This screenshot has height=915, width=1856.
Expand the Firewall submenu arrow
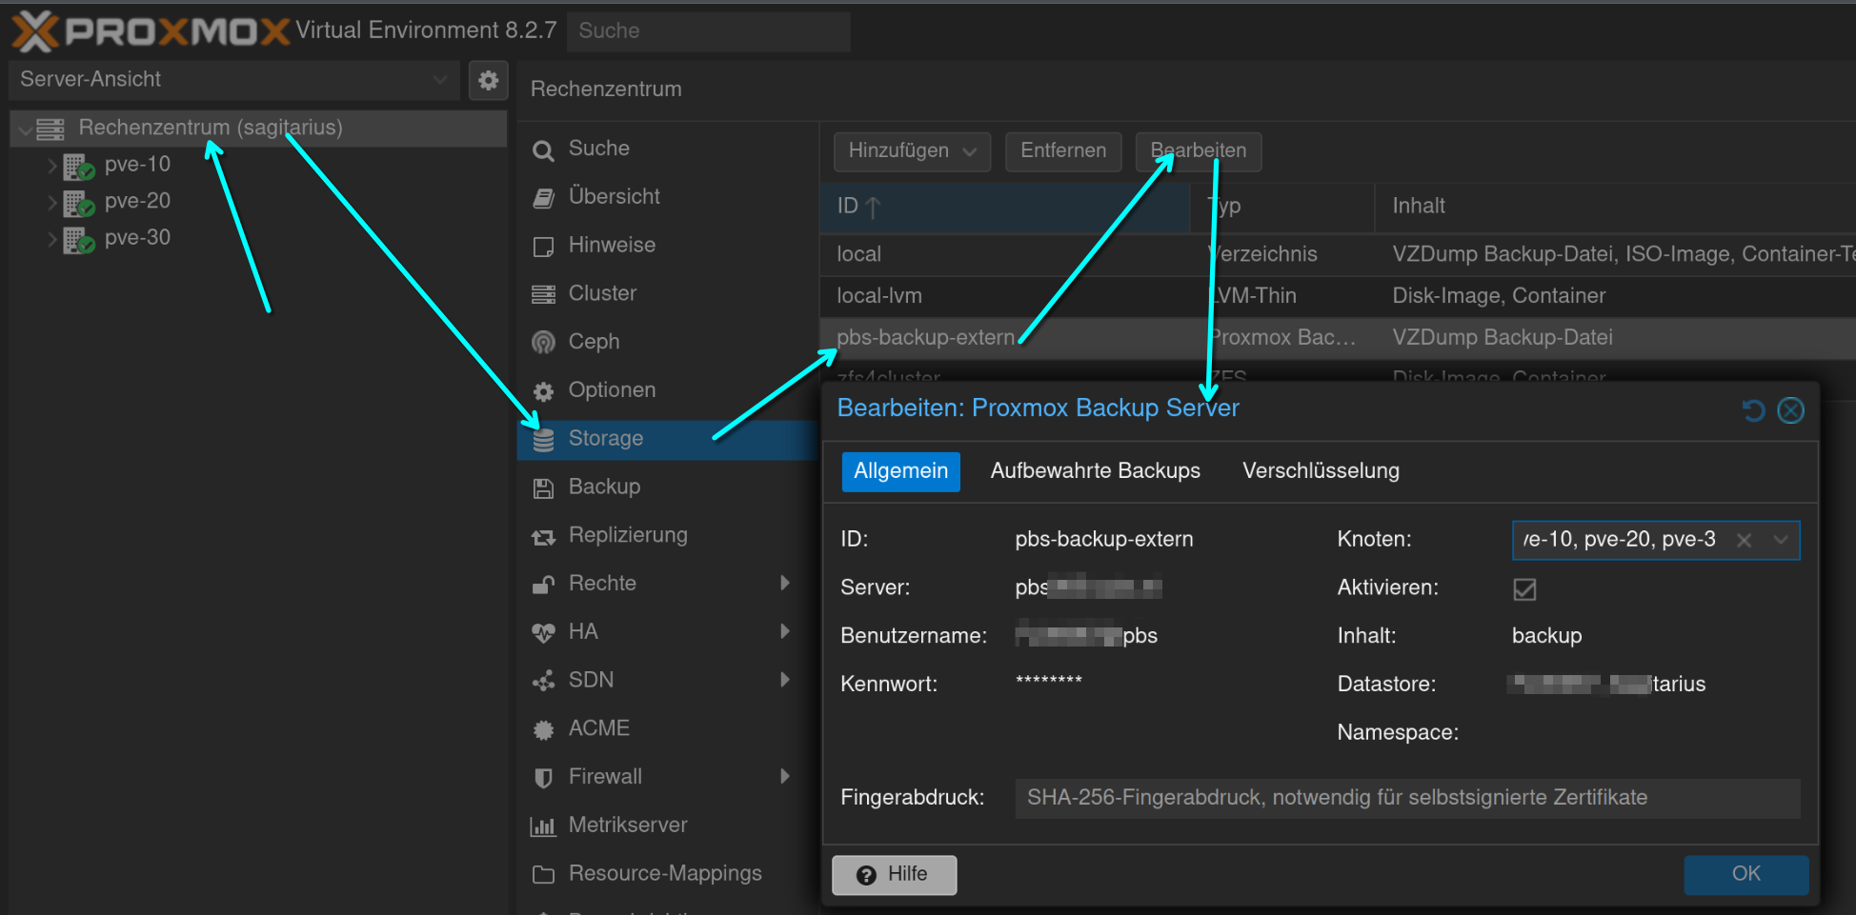(785, 777)
